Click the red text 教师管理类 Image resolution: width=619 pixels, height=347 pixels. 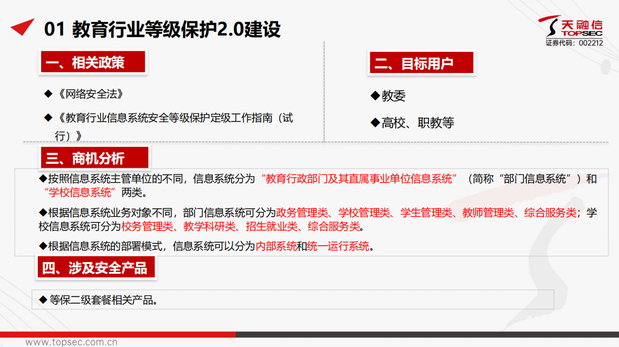tap(488, 213)
